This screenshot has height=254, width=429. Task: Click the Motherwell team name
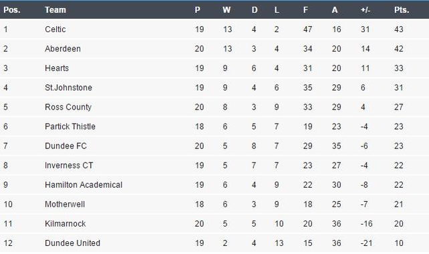[65, 204]
